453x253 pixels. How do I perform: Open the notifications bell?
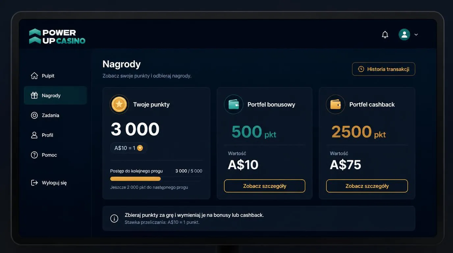pyautogui.click(x=385, y=35)
